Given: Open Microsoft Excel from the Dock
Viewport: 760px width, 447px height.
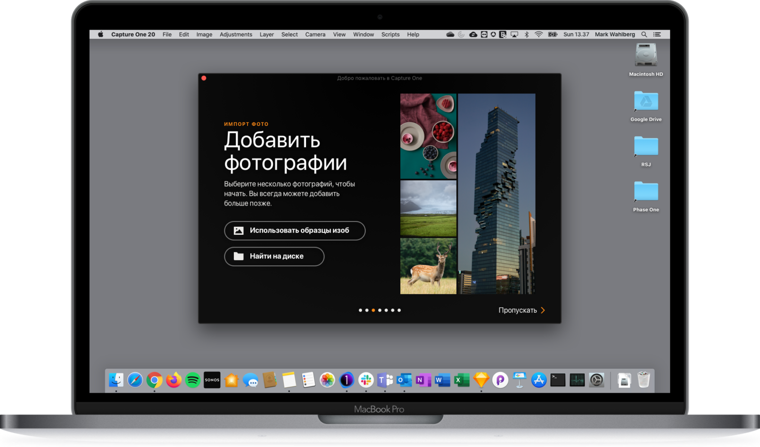Looking at the screenshot, I should (x=461, y=380).
